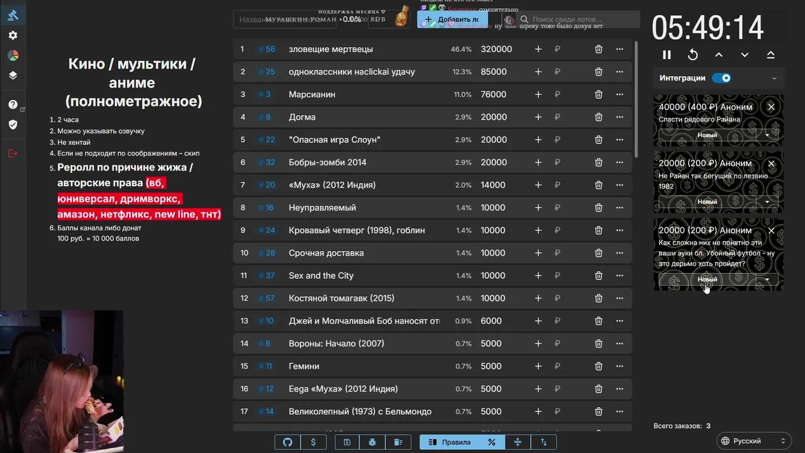Click the lot name "Опасная игра Слоун"
The width and height of the screenshot is (805, 453).
point(335,140)
